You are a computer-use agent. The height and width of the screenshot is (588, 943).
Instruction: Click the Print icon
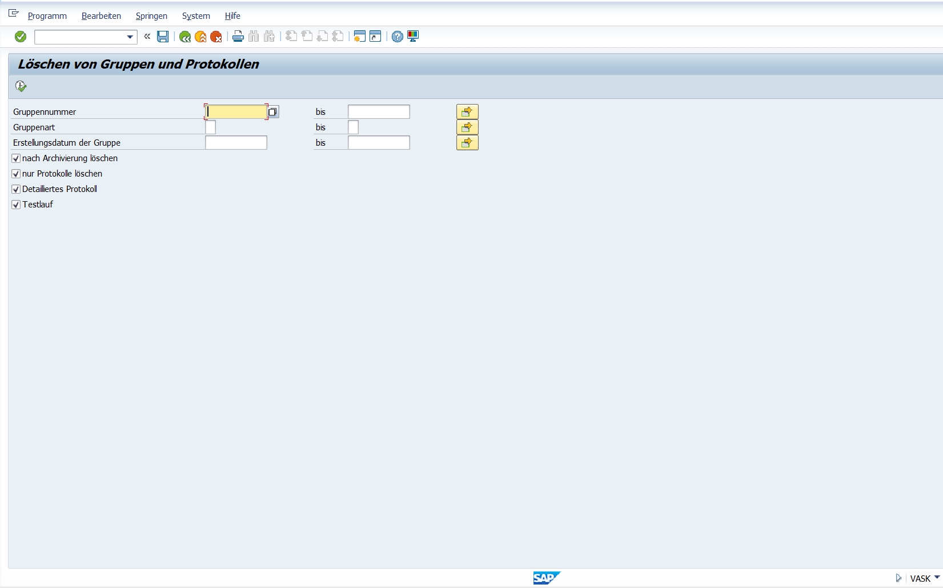coord(238,37)
